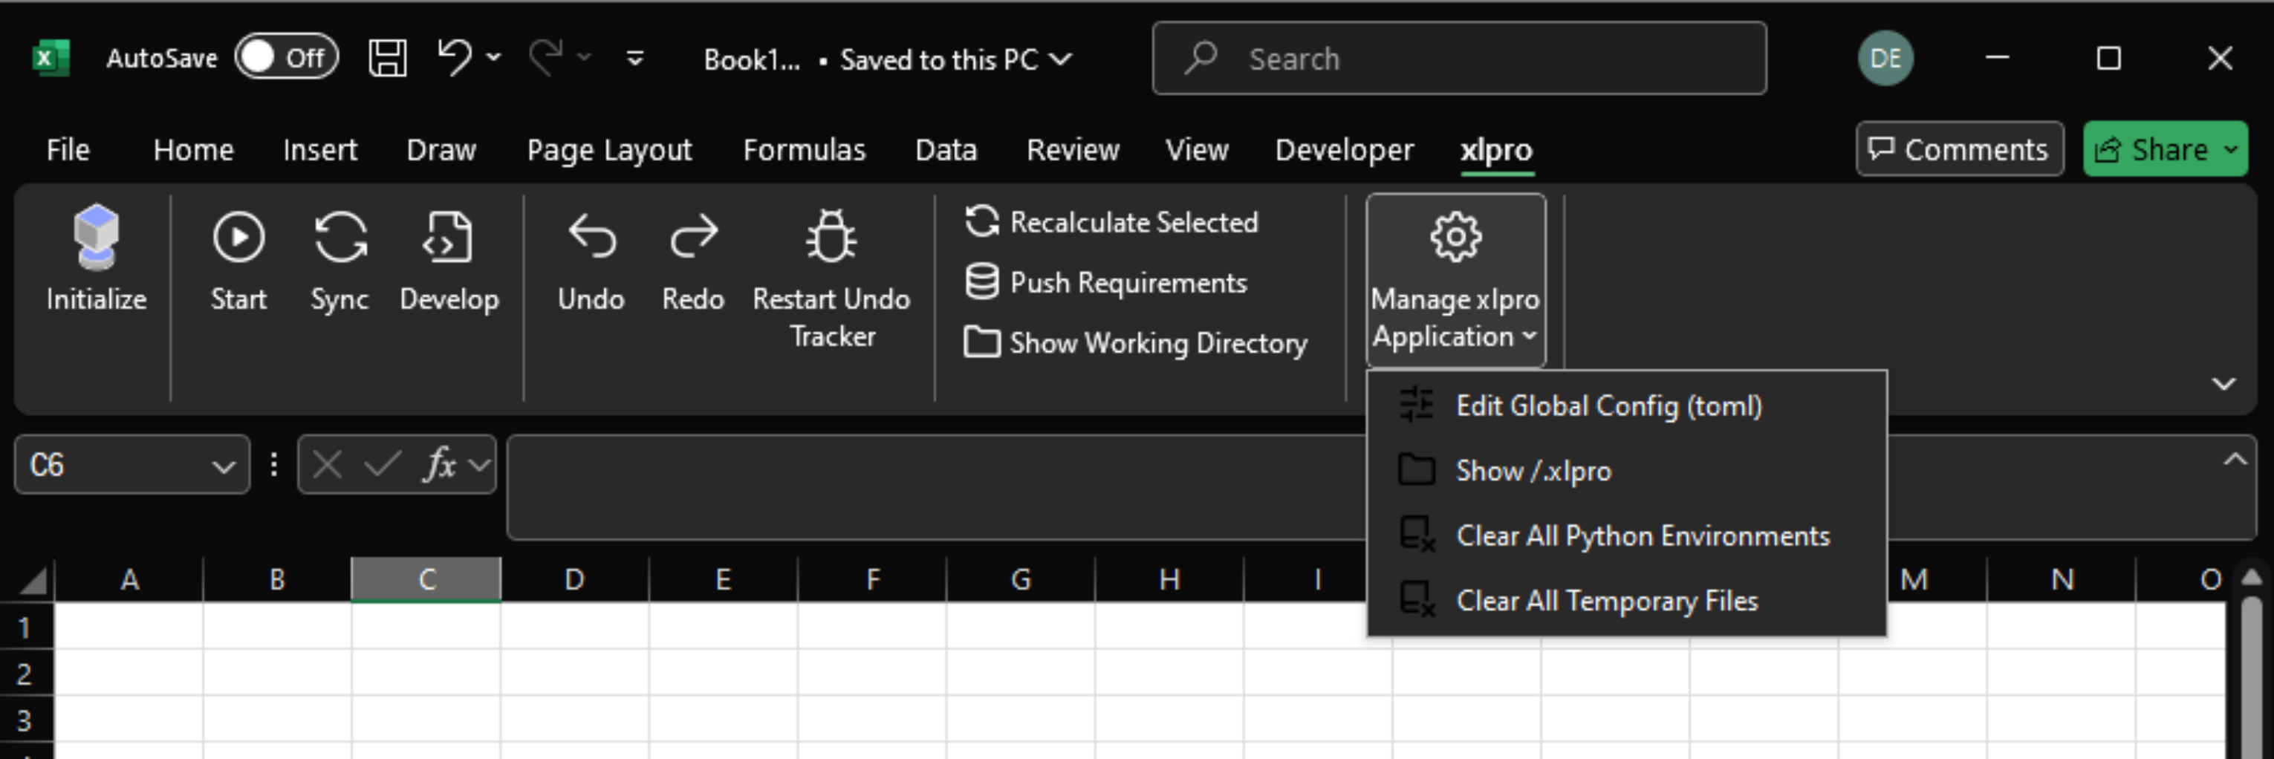The image size is (2274, 759).
Task: Open Customize Quick Access Toolbar dropdown
Action: (634, 58)
